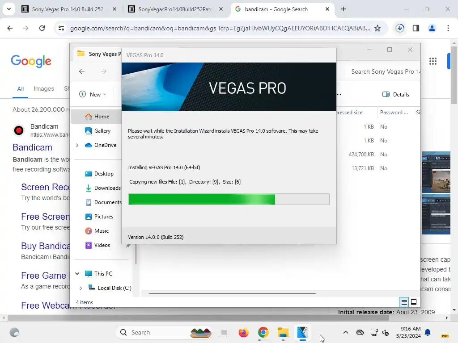Image resolution: width=458 pixels, height=343 pixels.
Task: Select the All search results tab
Action: pos(20,89)
